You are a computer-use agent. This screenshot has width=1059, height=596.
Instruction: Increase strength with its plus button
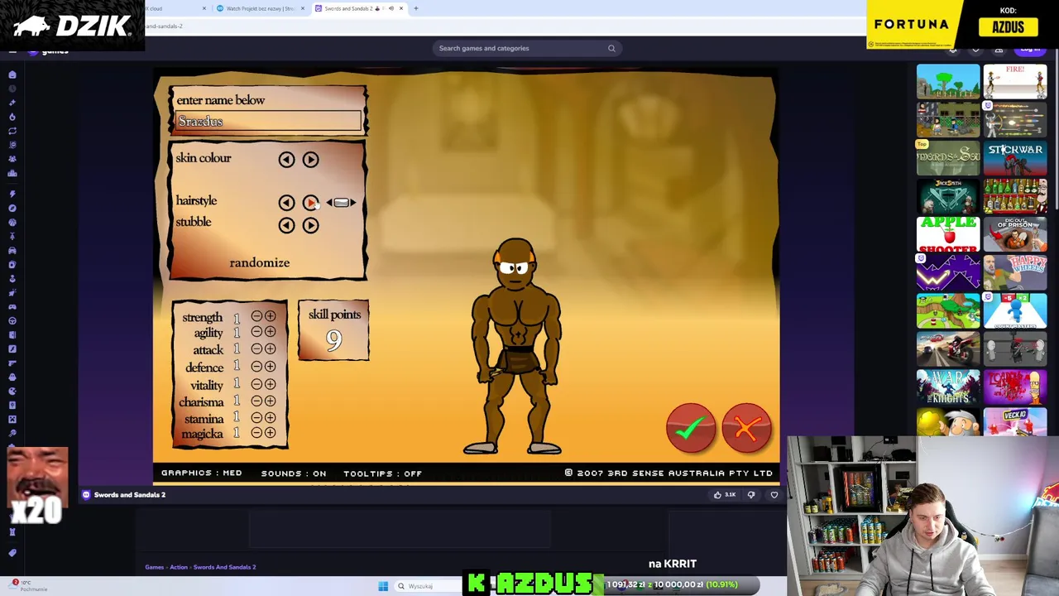(271, 316)
